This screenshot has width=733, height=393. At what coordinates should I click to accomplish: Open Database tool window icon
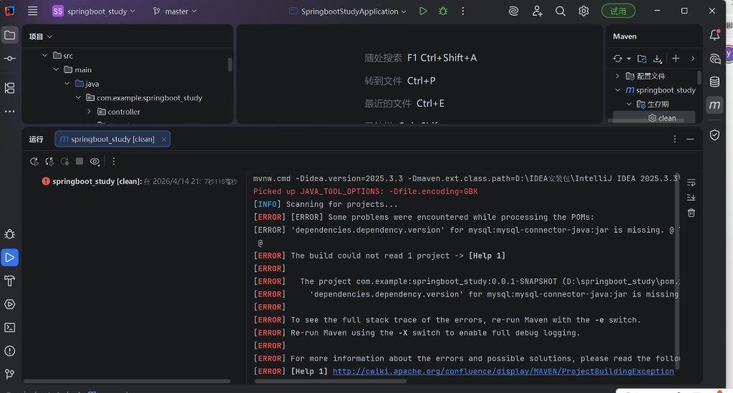pos(715,82)
